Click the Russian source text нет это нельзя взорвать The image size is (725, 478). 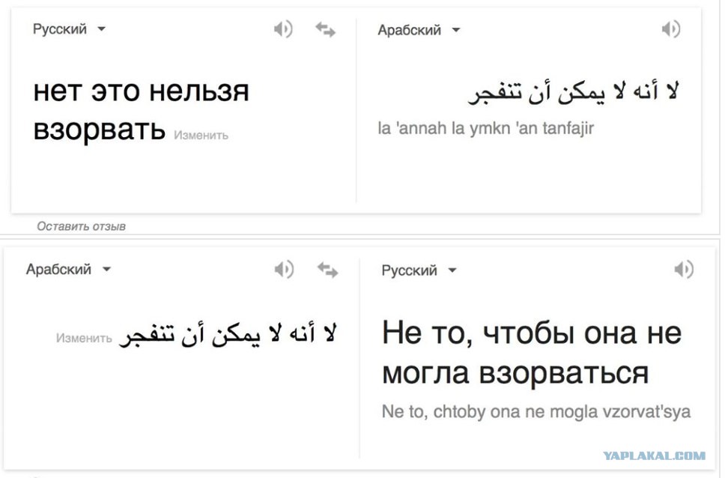[142, 109]
